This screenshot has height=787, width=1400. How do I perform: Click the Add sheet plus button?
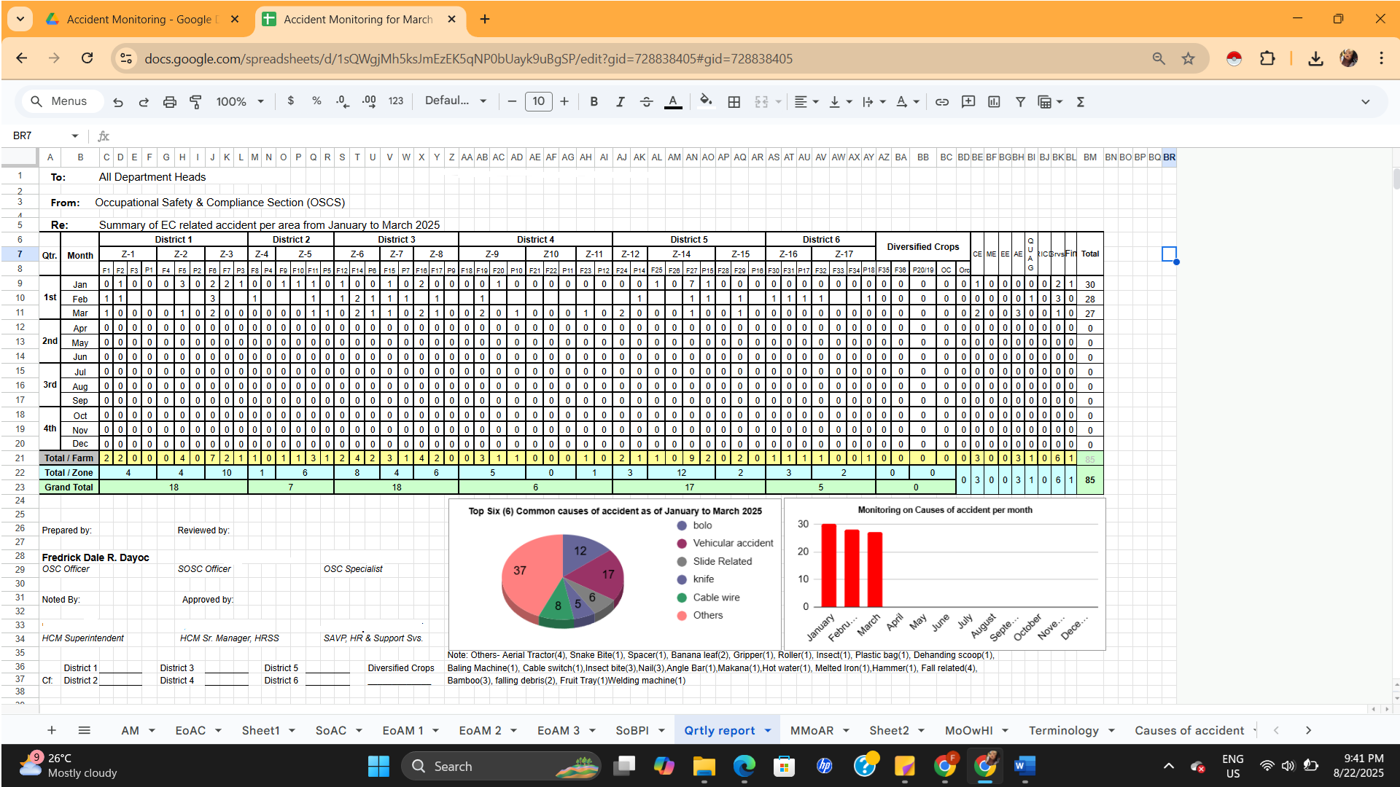click(52, 730)
